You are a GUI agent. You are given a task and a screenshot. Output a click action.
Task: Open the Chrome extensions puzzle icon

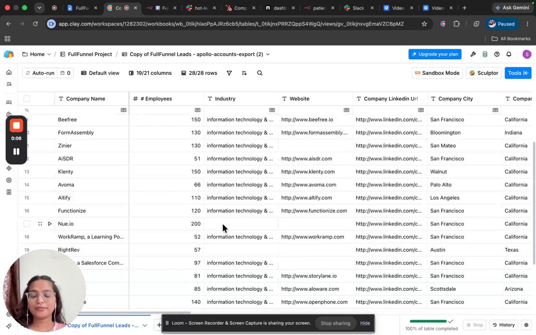pos(456,24)
